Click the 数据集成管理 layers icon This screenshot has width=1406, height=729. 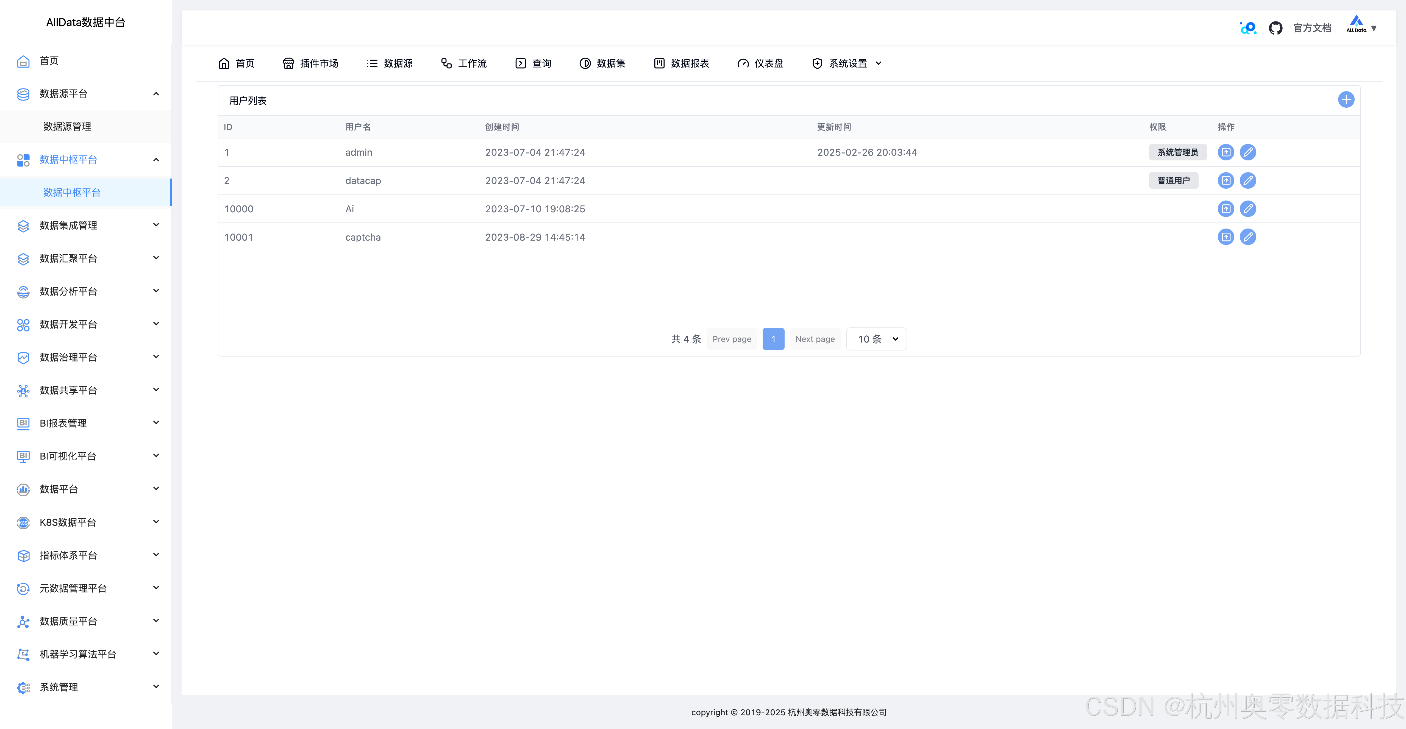[x=23, y=226]
